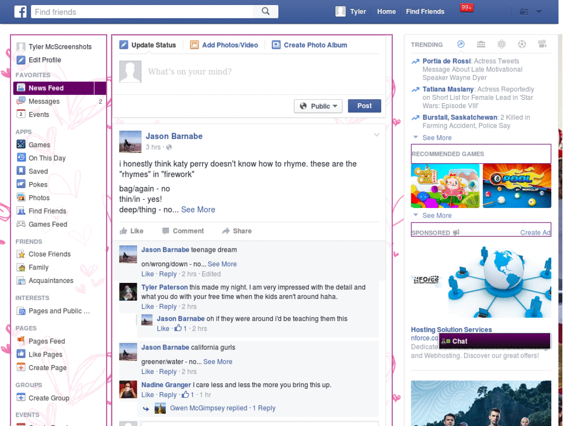
Task: Click the Family house icon
Action: [21, 267]
